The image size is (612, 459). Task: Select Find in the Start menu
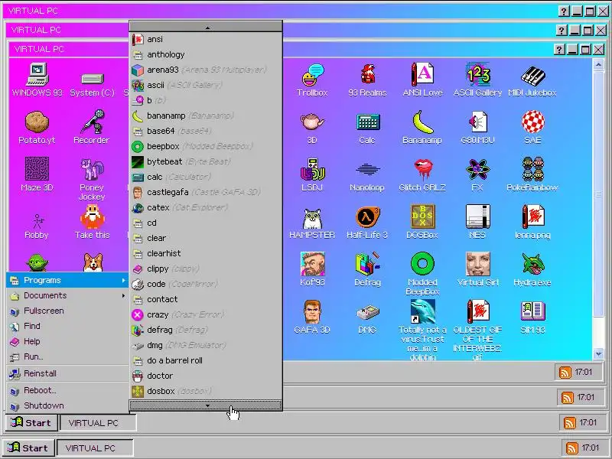[x=67, y=326]
